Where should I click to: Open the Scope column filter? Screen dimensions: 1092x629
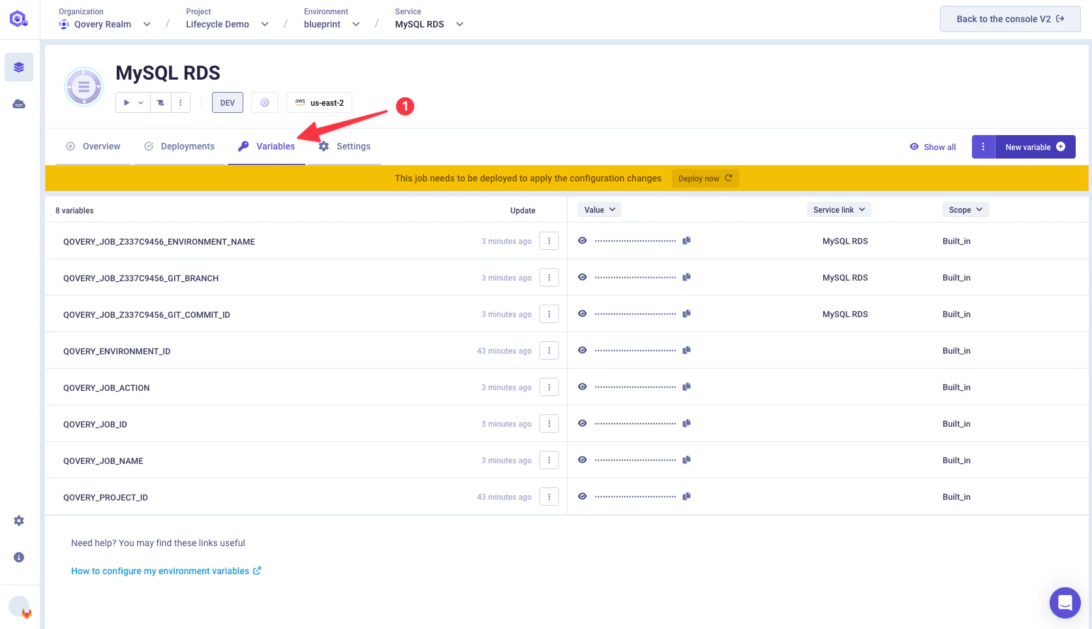[965, 209]
